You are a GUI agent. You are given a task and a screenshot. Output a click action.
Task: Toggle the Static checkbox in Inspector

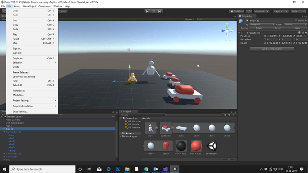coord(296,21)
